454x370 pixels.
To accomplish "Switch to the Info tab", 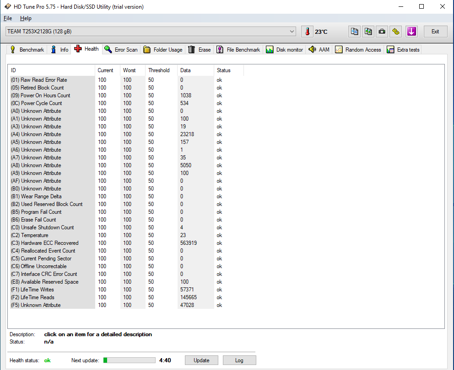I will [x=59, y=50].
